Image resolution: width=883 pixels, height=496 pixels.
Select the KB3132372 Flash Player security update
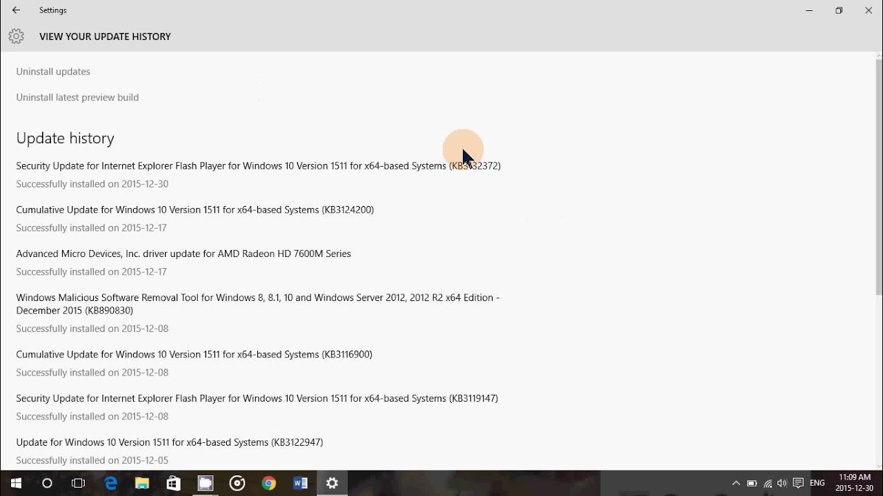click(x=258, y=166)
